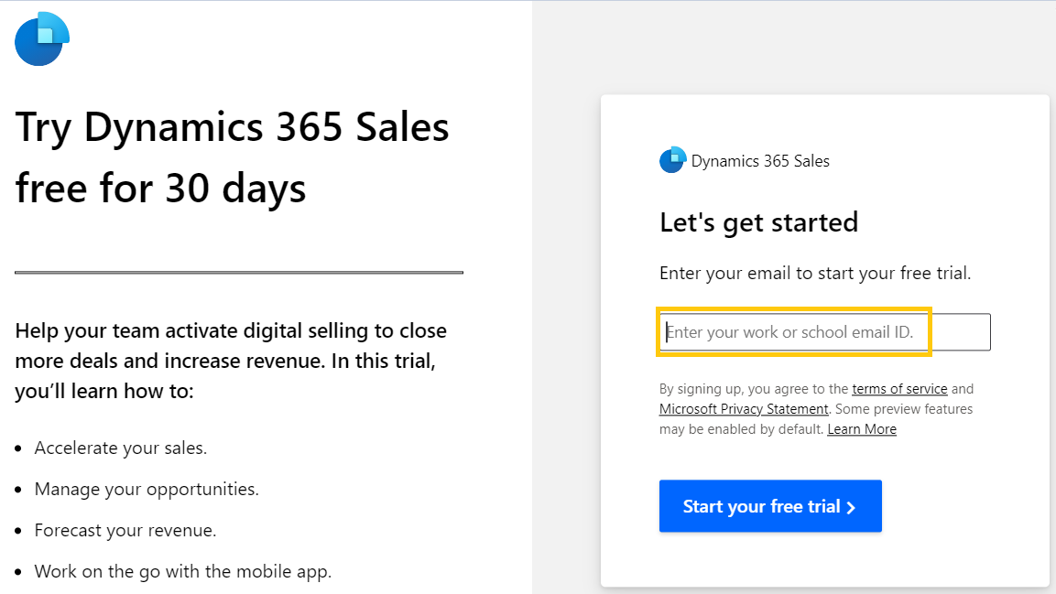Focus the work or school email field
Viewport: 1056px width, 594px height.
(824, 332)
